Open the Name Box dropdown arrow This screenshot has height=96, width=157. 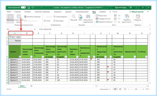tap(18, 29)
